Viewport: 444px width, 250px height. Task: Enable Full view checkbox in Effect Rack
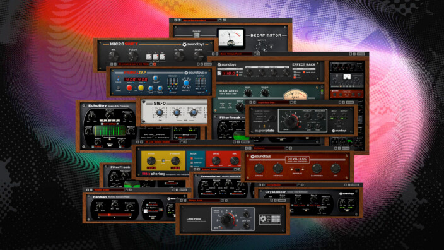coord(295,75)
